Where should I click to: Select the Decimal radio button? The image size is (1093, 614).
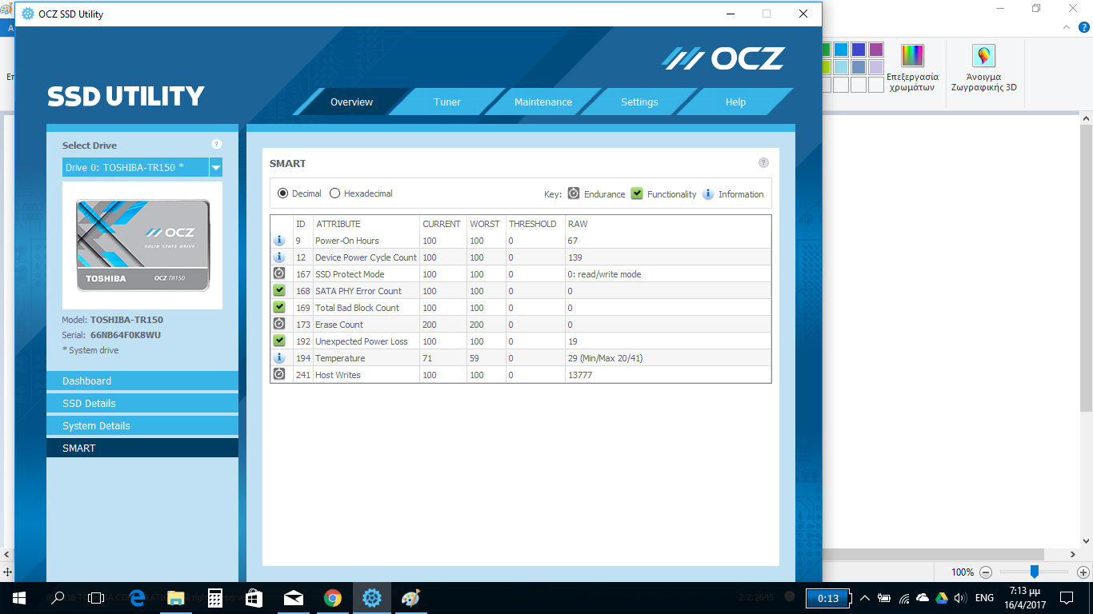[x=282, y=193]
